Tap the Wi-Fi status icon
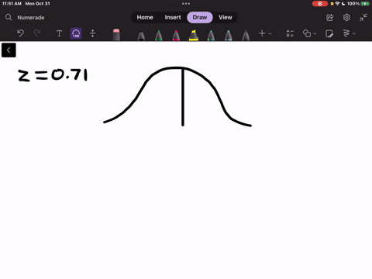The image size is (372, 279). tap(337, 4)
